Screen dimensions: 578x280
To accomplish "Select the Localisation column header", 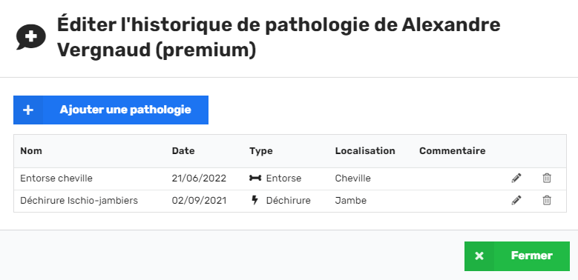I will pos(365,151).
